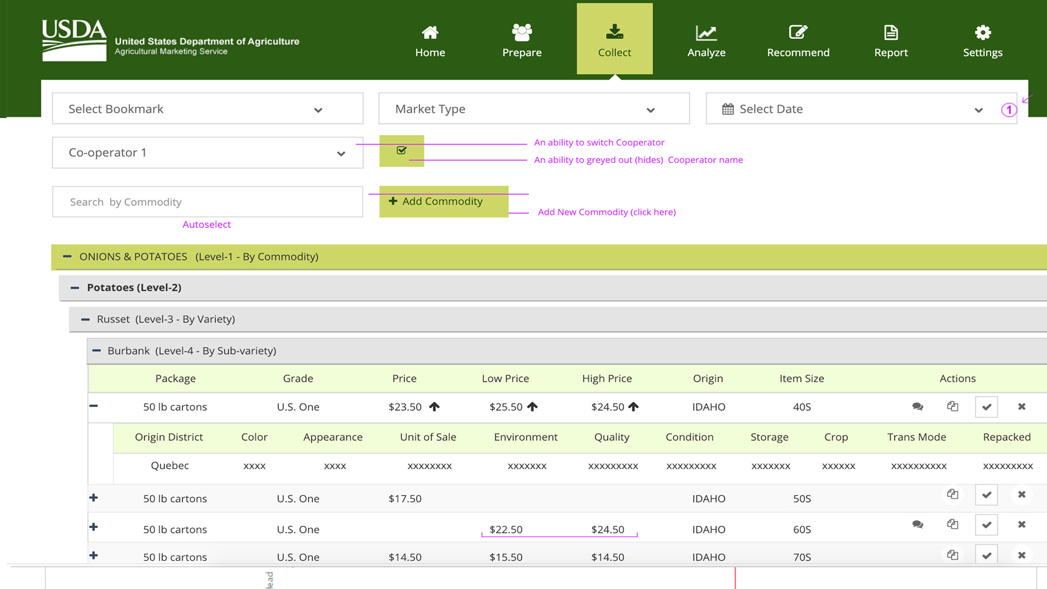Open the Market Type dropdown
Image resolution: width=1047 pixels, height=589 pixels.
[x=534, y=109]
